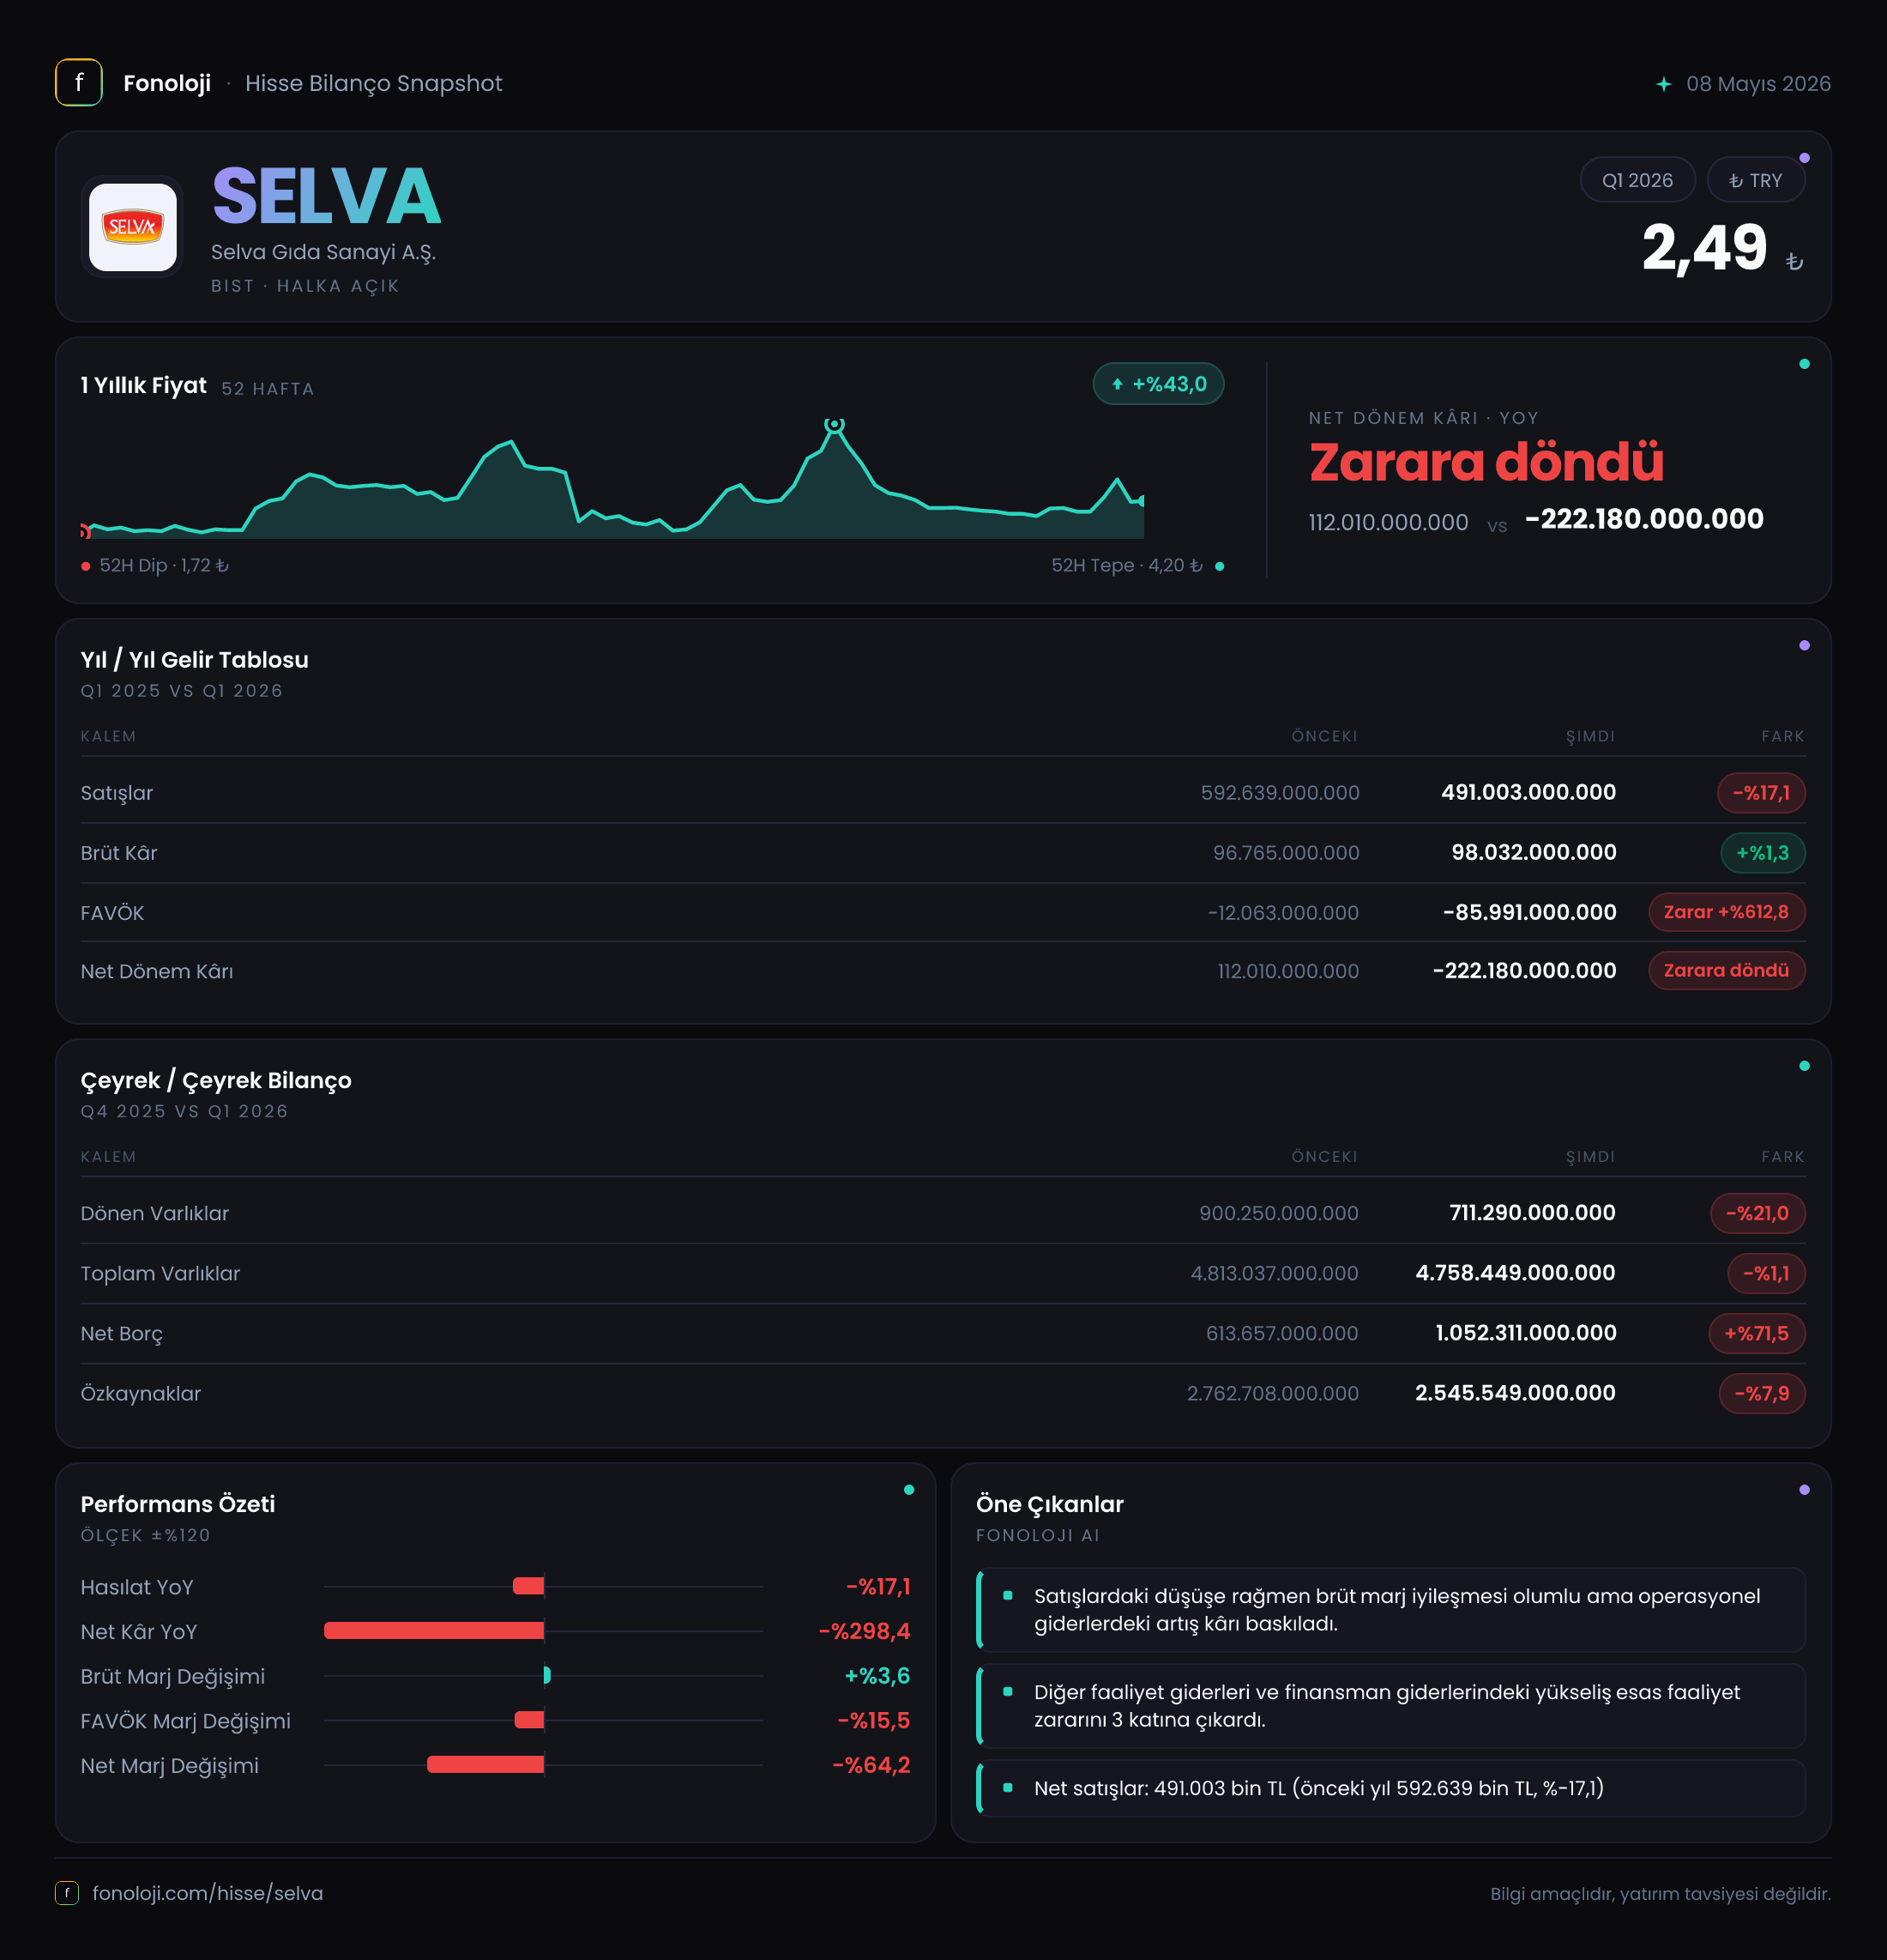Image resolution: width=1887 pixels, height=1960 pixels.
Task: Click the SELVA company logo thumbnail
Action: coord(133,227)
